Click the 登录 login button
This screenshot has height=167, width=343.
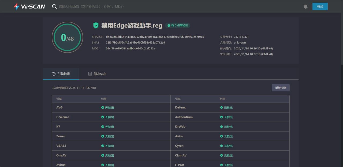[320, 6]
